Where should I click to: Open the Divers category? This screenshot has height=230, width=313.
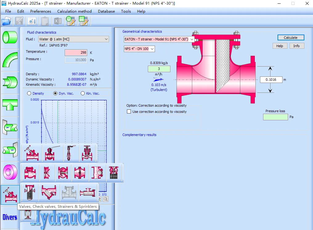[x=10, y=217]
